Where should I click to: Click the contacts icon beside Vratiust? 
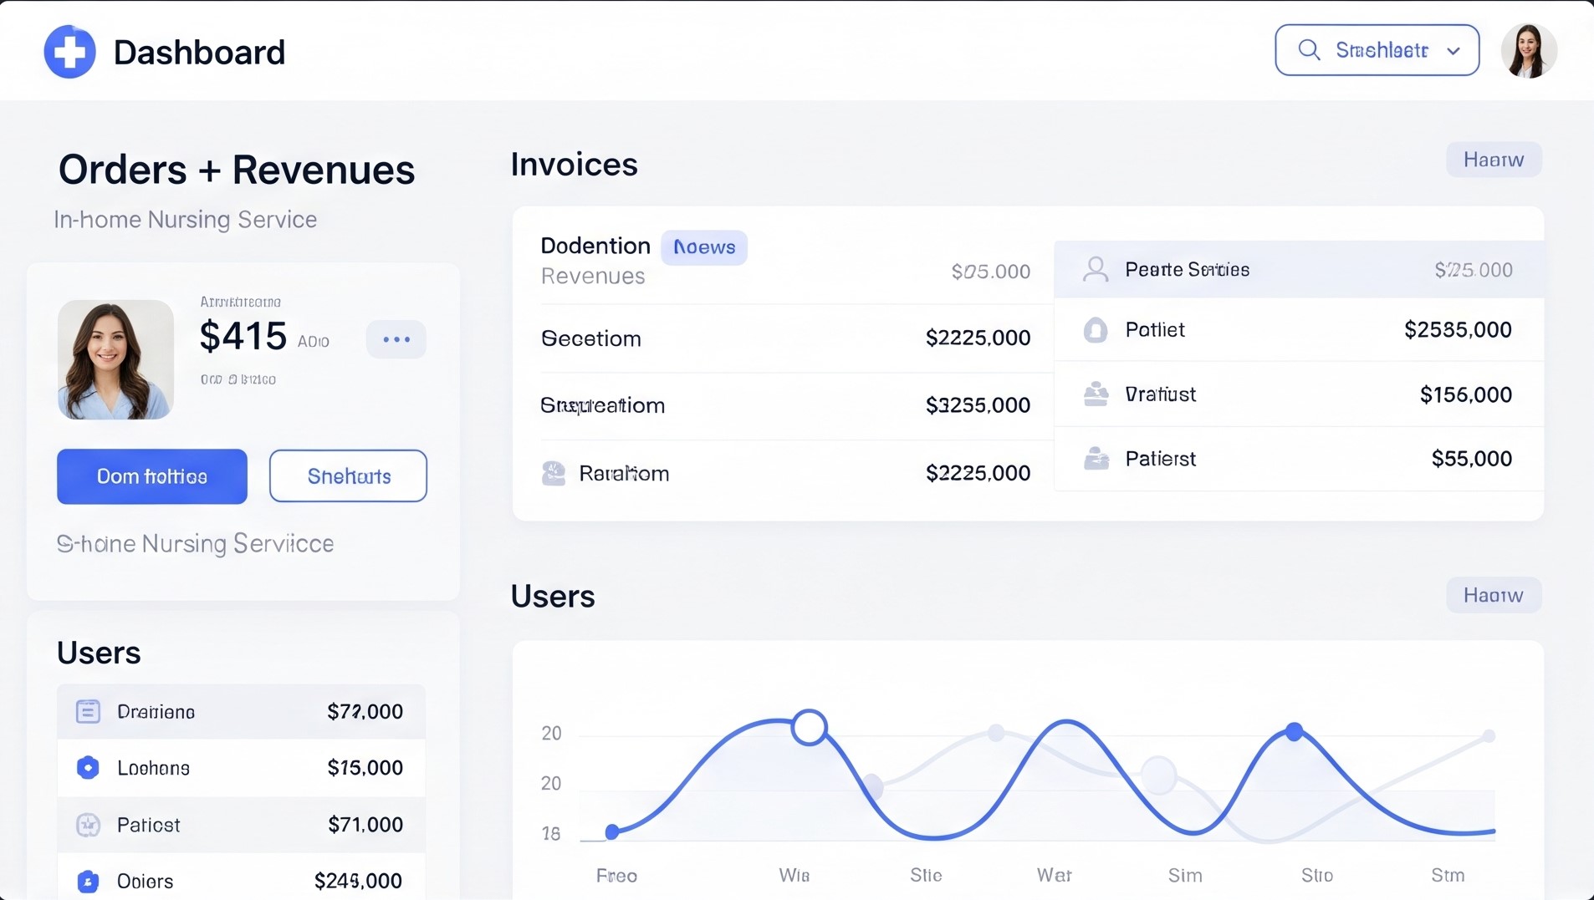click(1096, 394)
